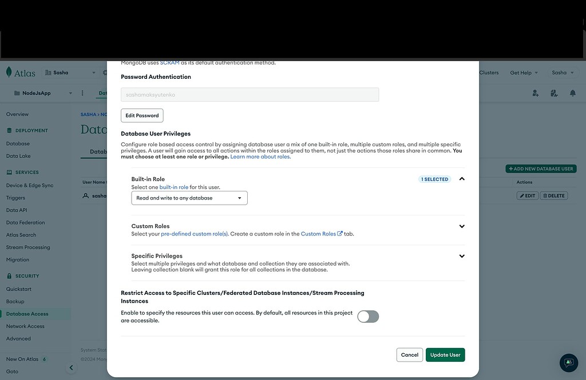Expand the Custom Roles section
This screenshot has height=380, width=586.
point(462,226)
